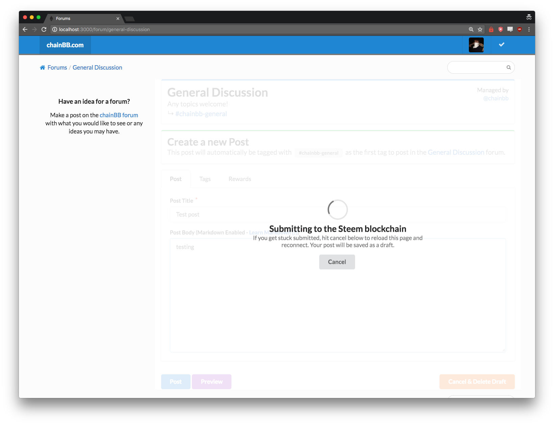Viewport: 554px width, 425px height.
Task: Click the address bar URL
Action: pos(104,29)
